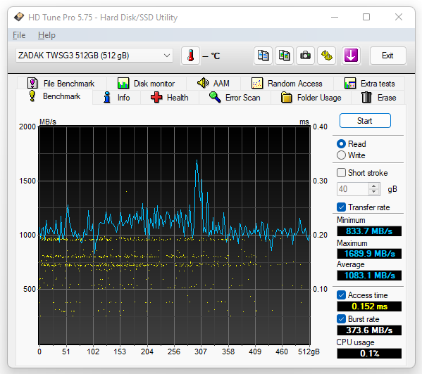Expand the ZADAK TWSG3 drive dropdown
The width and height of the screenshot is (422, 374).
click(x=94, y=56)
